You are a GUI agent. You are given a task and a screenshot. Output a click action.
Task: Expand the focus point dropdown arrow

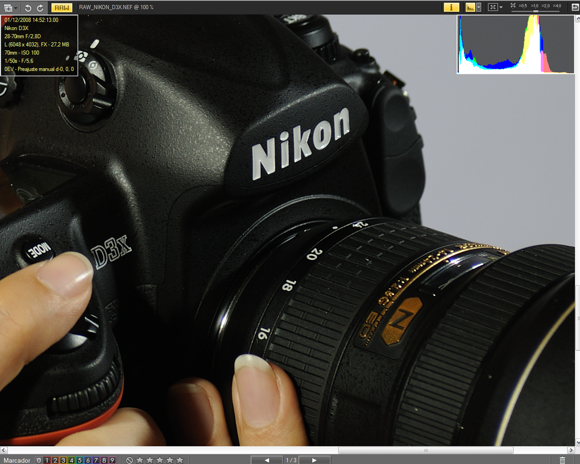[501, 7]
